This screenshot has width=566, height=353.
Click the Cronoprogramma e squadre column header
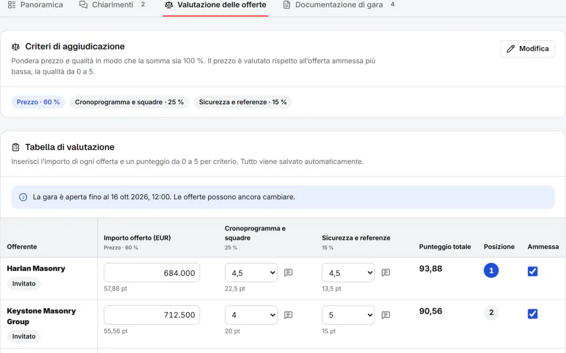click(x=255, y=233)
